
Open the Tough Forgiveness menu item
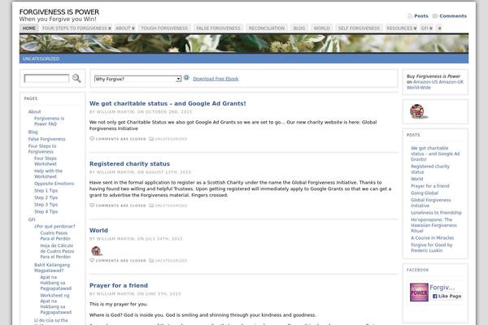(164, 28)
